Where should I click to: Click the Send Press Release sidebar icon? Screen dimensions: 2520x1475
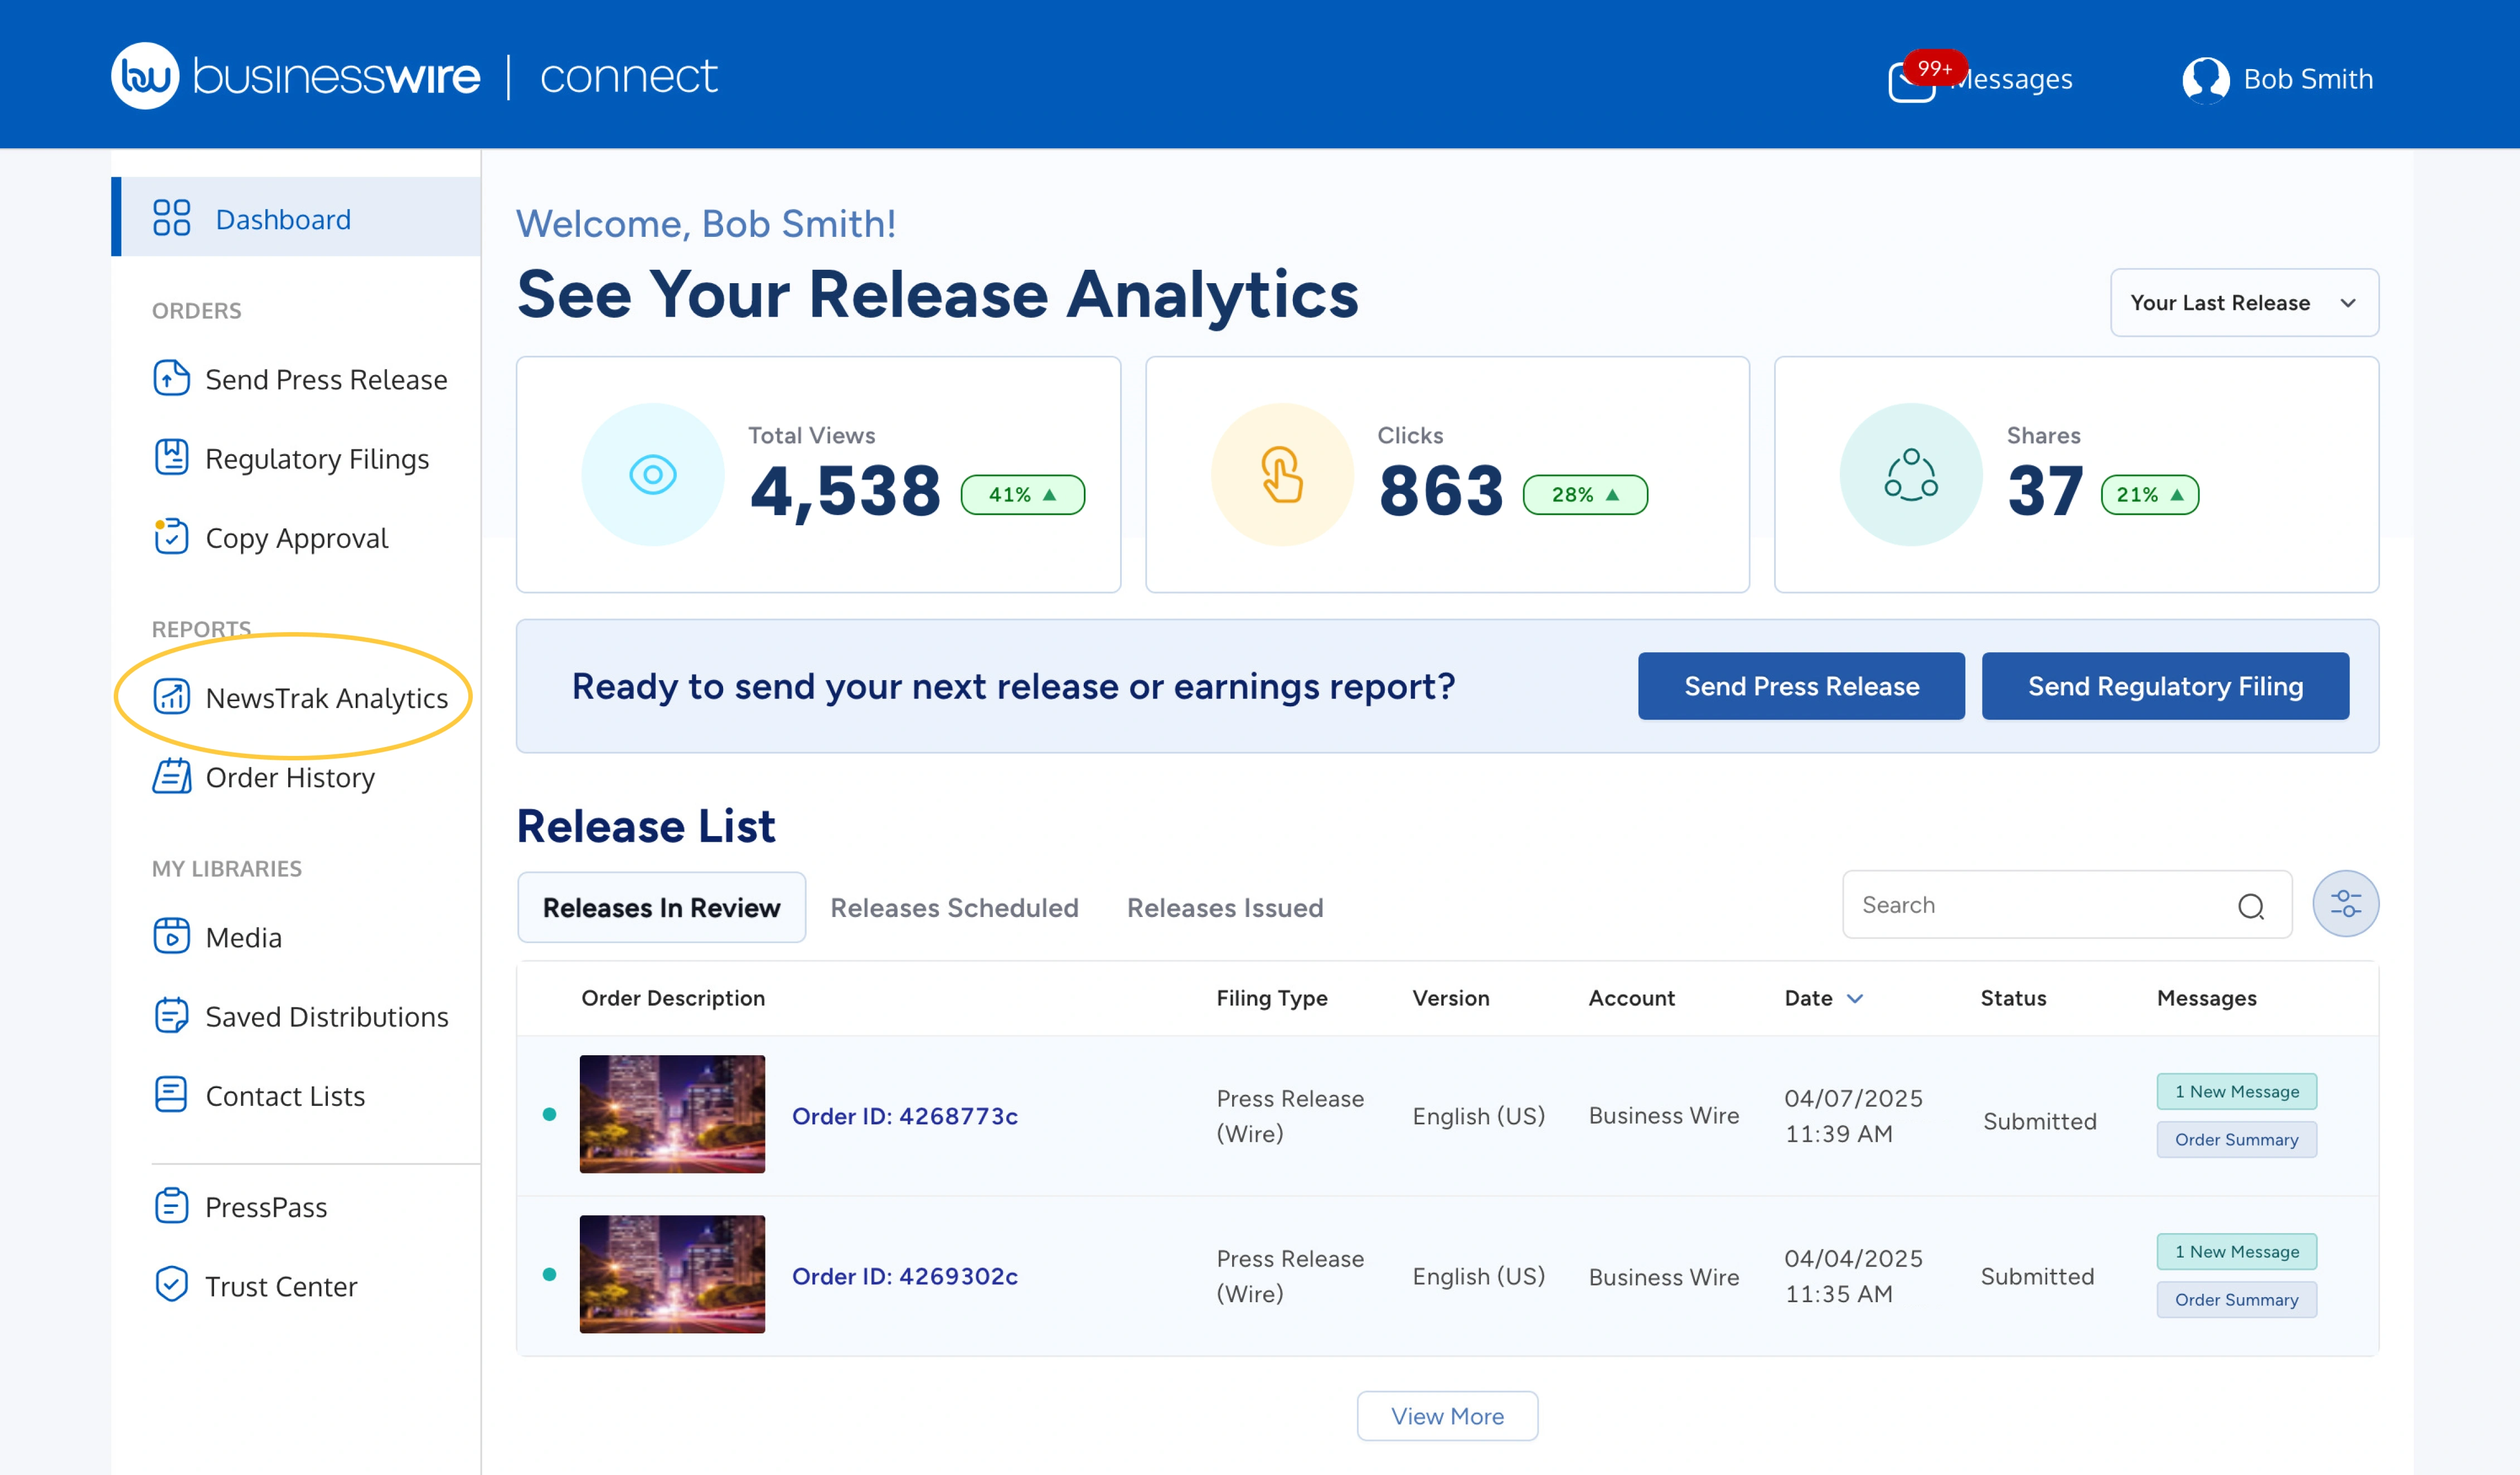pyautogui.click(x=171, y=378)
